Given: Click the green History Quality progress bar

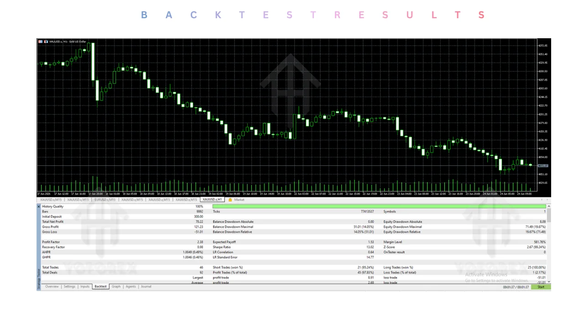Looking at the screenshot, I should [379, 206].
